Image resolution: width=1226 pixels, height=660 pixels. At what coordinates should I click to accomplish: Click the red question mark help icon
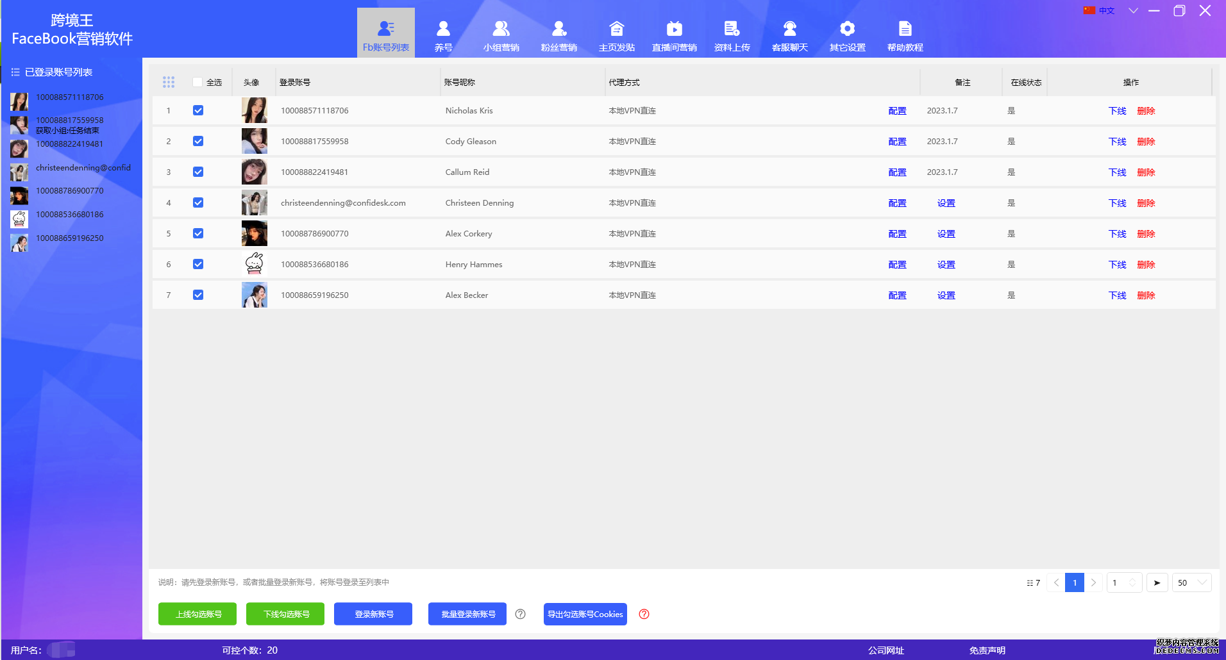click(644, 614)
